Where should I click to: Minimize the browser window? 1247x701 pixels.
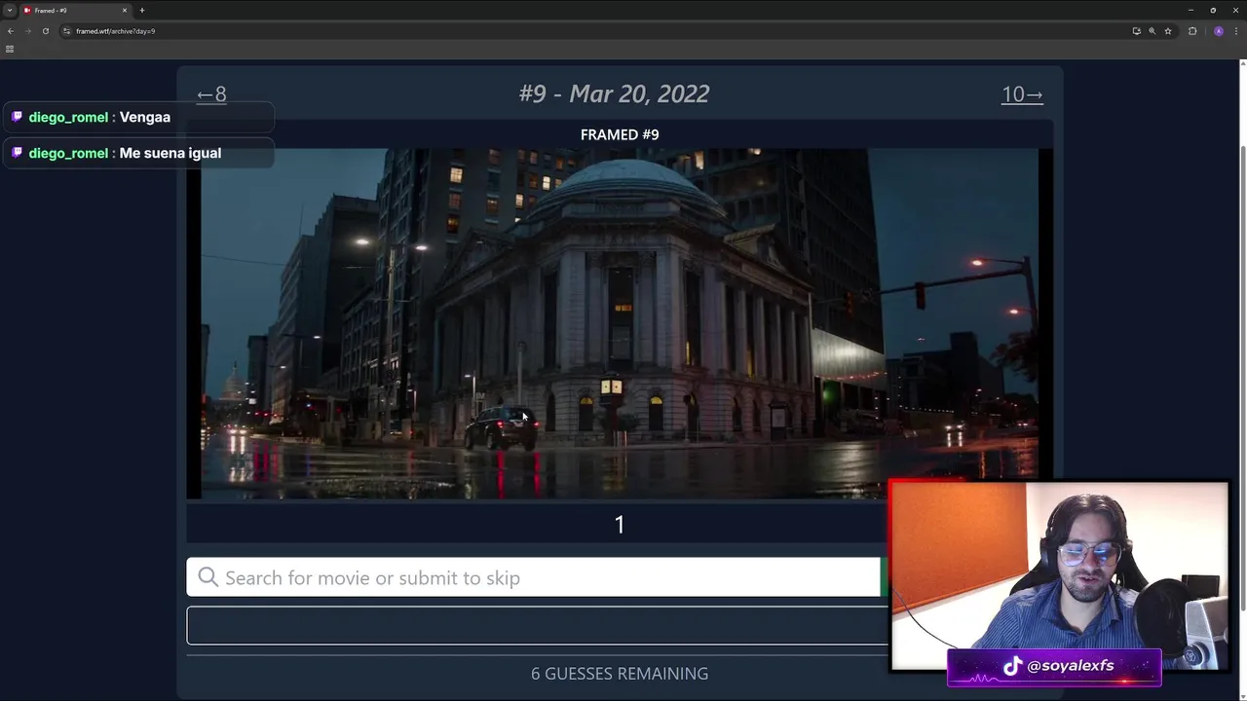[1190, 10]
